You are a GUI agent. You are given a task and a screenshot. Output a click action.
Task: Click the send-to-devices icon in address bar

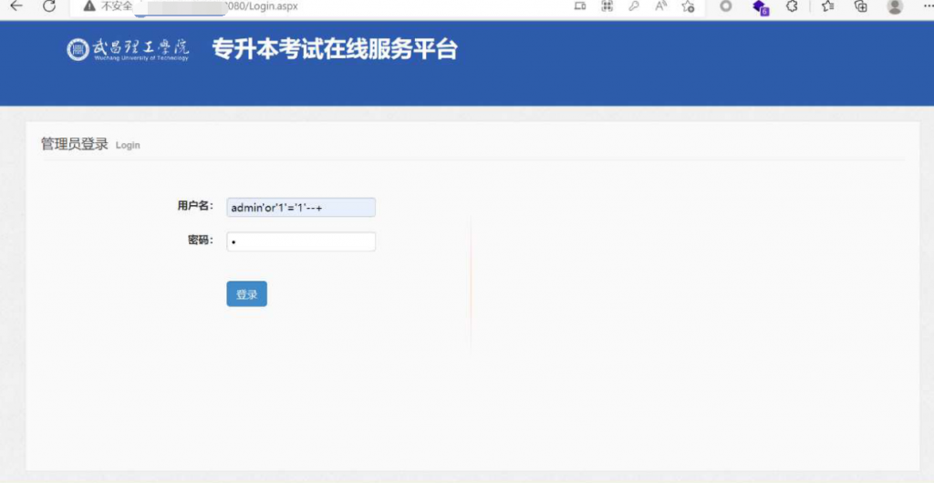(579, 6)
